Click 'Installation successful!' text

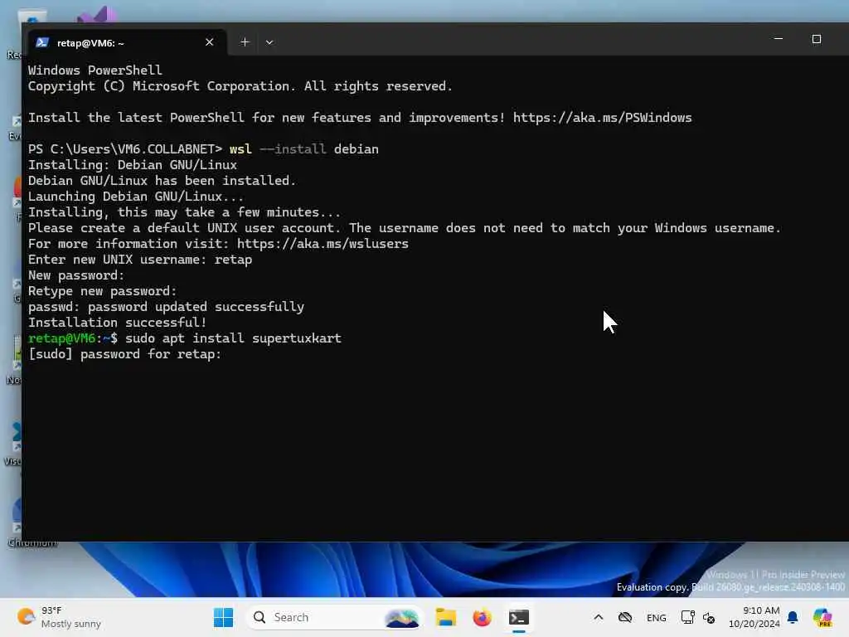(117, 323)
